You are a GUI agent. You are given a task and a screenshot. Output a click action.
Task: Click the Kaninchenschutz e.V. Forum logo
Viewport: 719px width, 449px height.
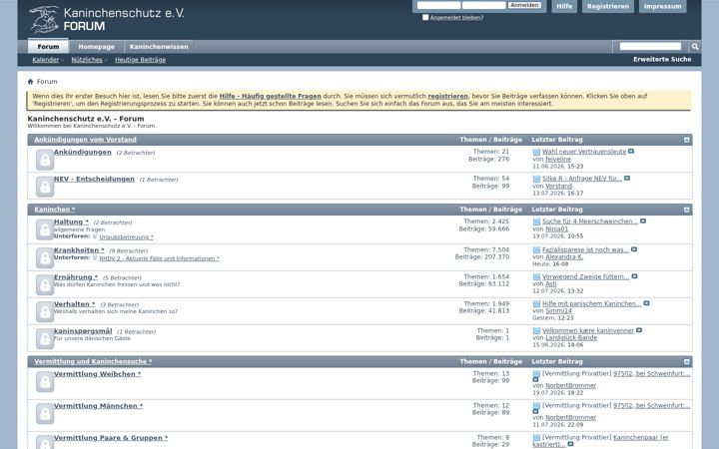(107, 19)
